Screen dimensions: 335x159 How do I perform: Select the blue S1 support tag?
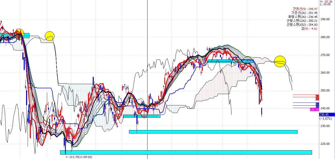(317, 104)
